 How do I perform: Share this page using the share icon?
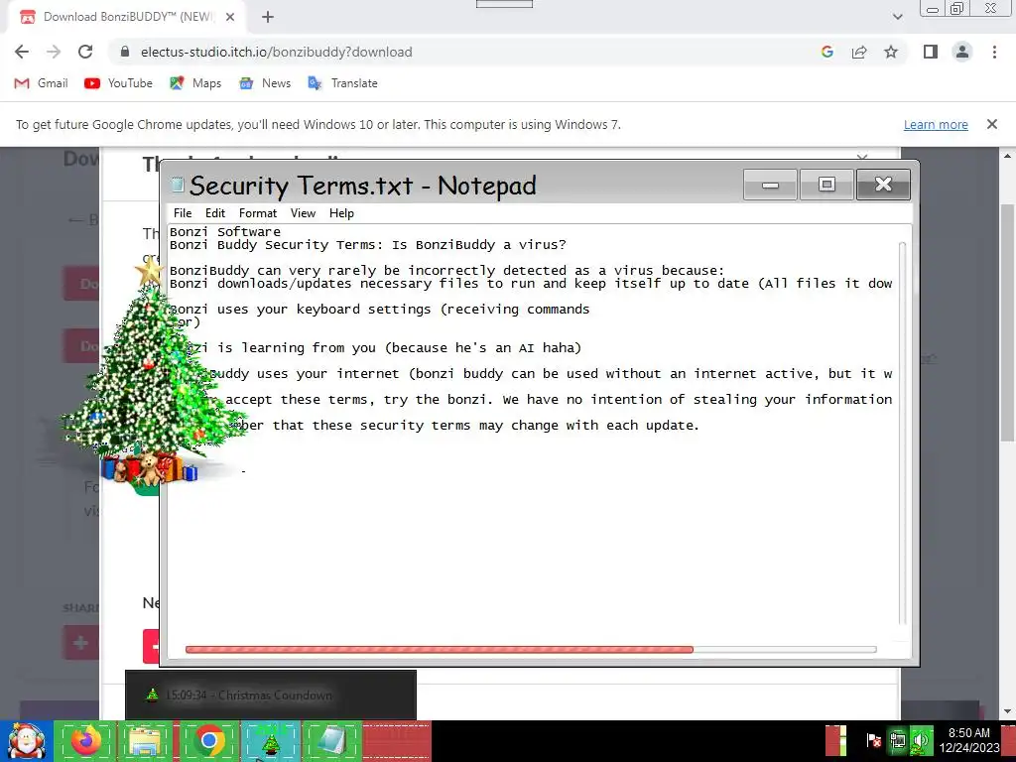point(859,52)
